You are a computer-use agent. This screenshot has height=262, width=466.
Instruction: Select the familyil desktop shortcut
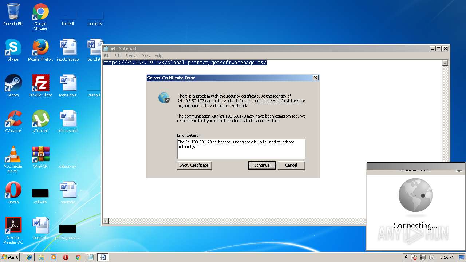68,19
